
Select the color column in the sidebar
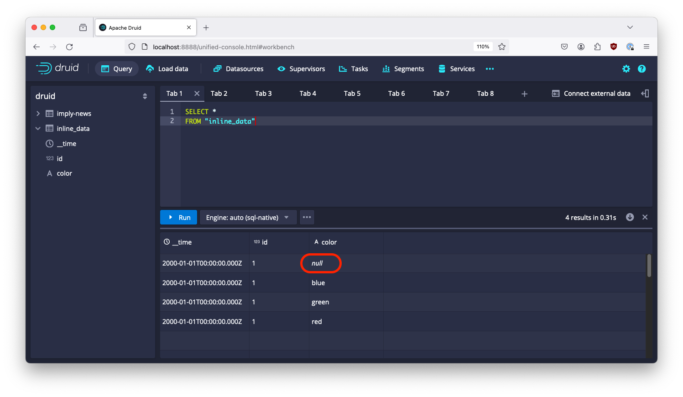[x=64, y=173]
